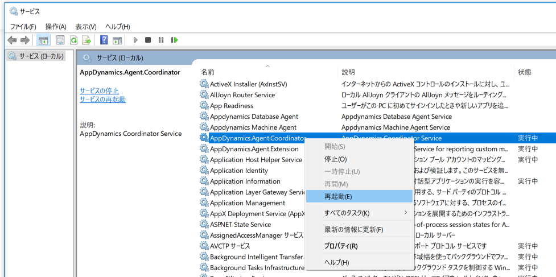
Task: Click the Export List toolbar icon
Action: tap(87, 40)
